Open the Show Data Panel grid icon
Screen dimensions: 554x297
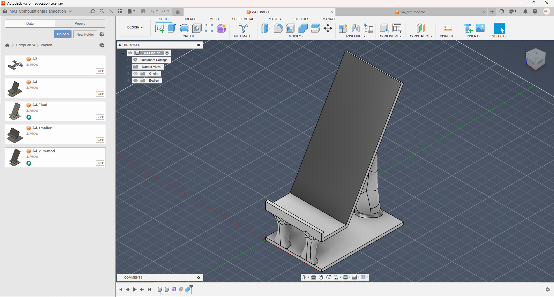click(x=120, y=11)
